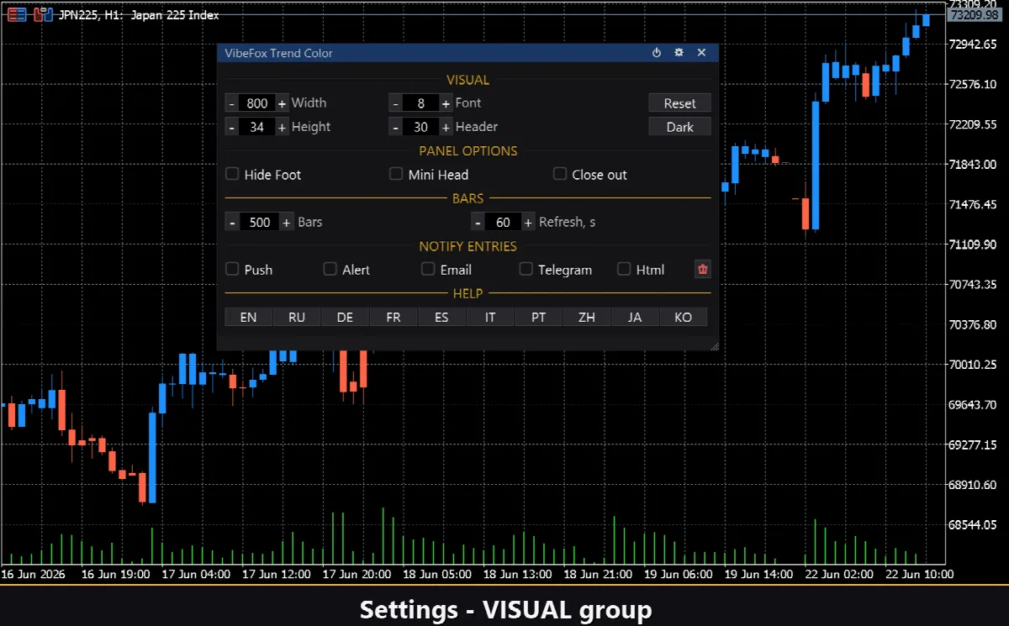Decrease the Bars count with minus
Image resolution: width=1009 pixels, height=626 pixels.
click(x=233, y=223)
